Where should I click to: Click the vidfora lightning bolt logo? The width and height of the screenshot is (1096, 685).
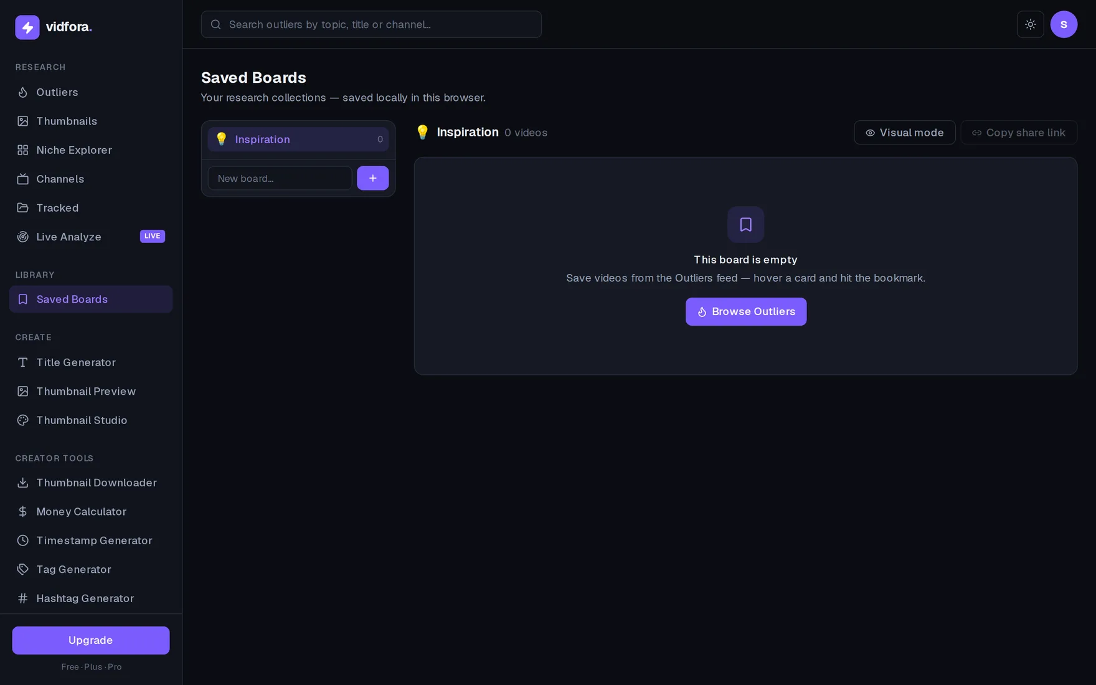tap(27, 27)
